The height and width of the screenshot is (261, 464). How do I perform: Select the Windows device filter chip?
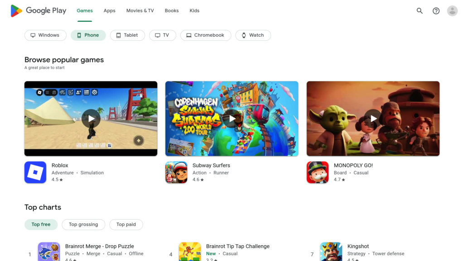(x=45, y=35)
